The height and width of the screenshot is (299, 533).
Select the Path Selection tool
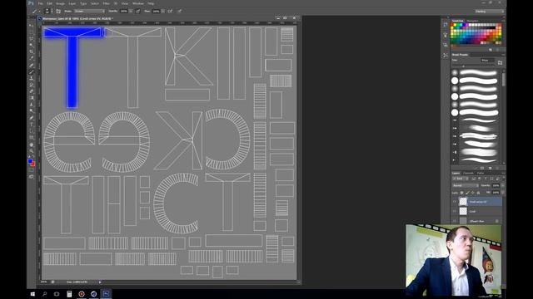tap(32, 131)
